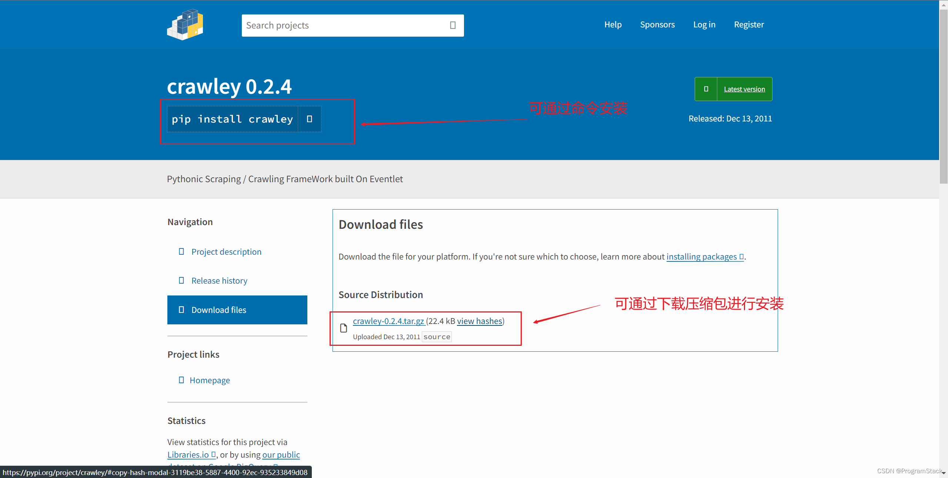The image size is (948, 478).
Task: Click the crawley 0.2.4 heading
Action: click(229, 87)
